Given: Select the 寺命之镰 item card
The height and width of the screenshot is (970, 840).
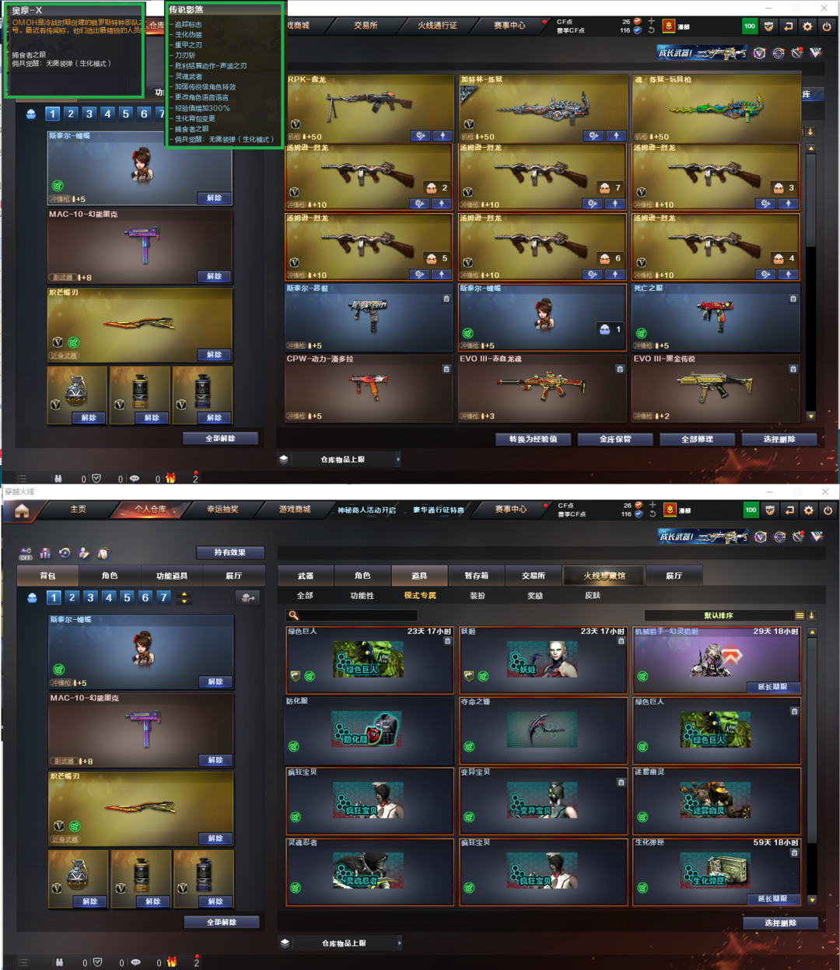Looking at the screenshot, I should click(543, 730).
